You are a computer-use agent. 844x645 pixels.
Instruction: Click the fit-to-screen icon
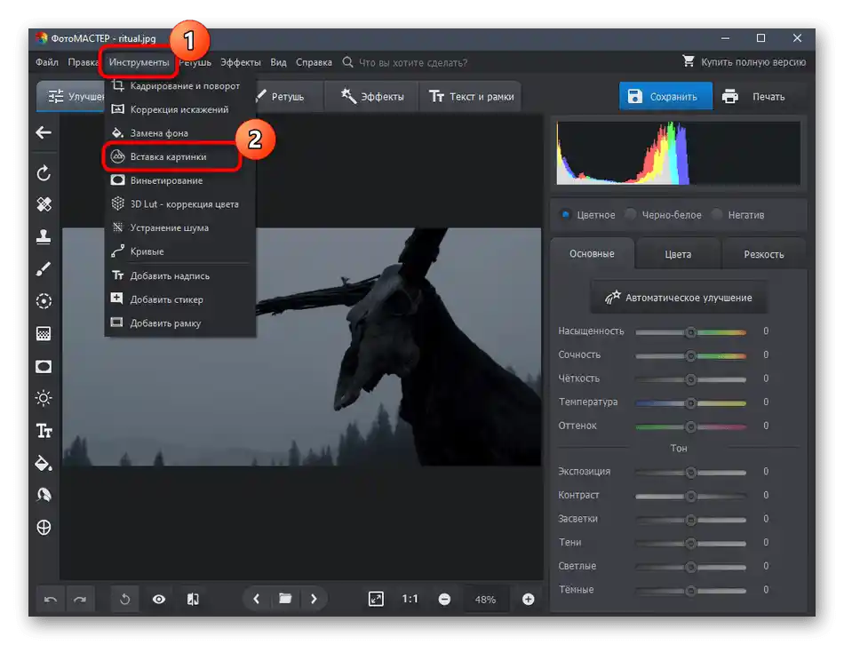coord(376,599)
